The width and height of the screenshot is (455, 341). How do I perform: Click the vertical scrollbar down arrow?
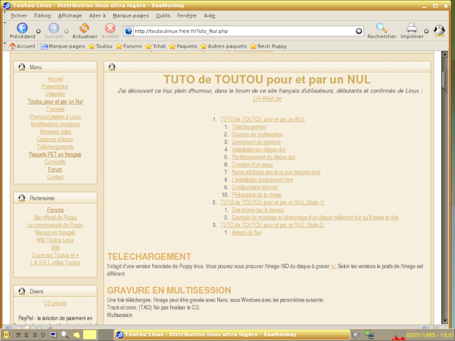click(x=445, y=321)
